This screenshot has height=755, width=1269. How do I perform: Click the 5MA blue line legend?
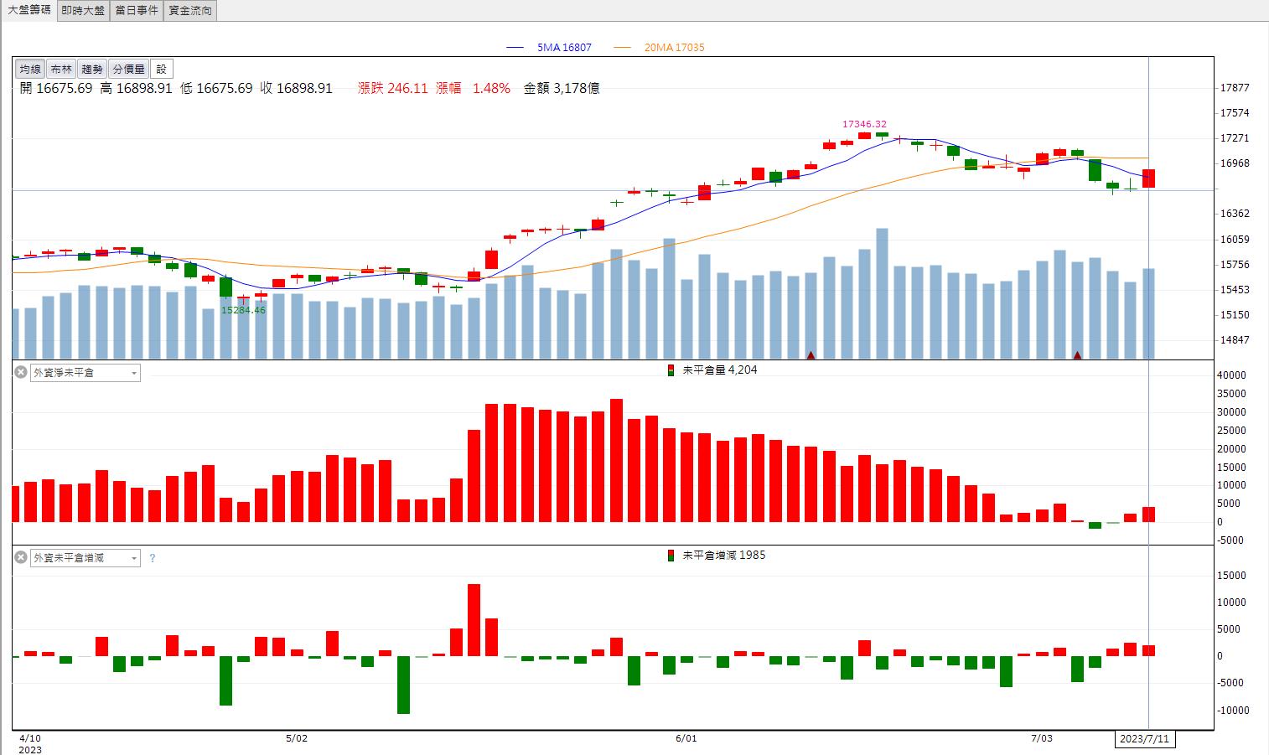tap(549, 48)
